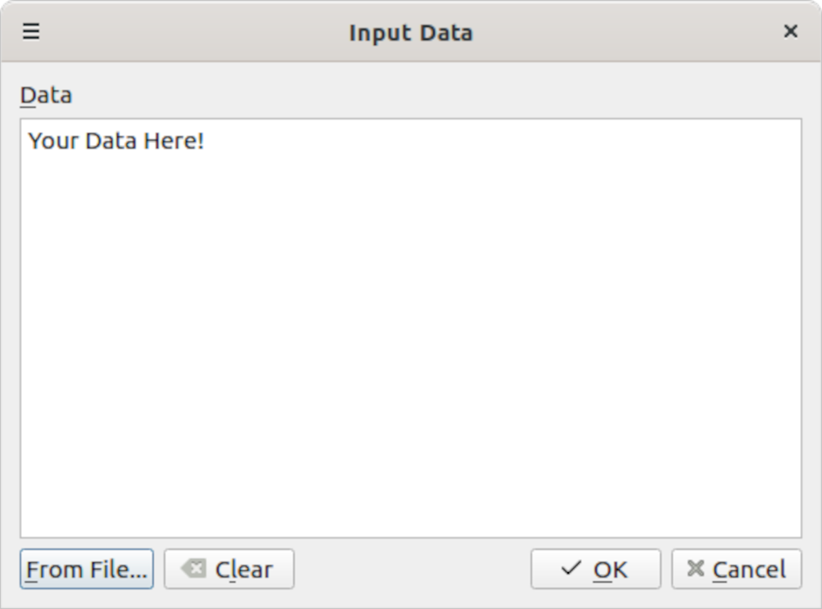Image resolution: width=822 pixels, height=609 pixels.
Task: Close the Input Data dialog
Action: (x=790, y=32)
